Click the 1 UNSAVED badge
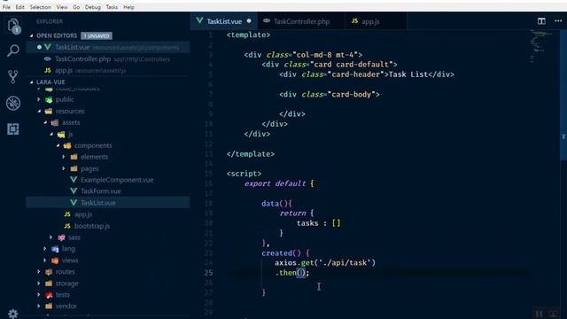The height and width of the screenshot is (319, 567). point(97,35)
